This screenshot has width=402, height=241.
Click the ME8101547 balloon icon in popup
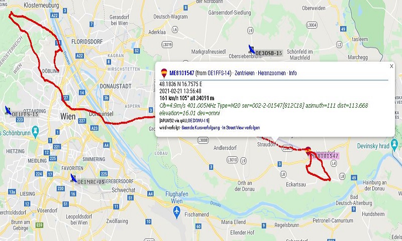(164, 73)
